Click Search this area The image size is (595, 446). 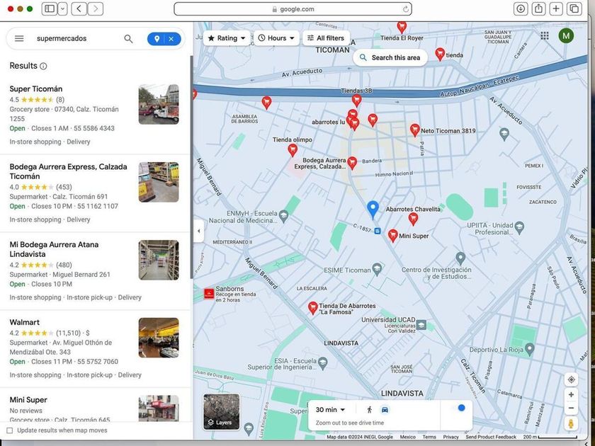pyautogui.click(x=390, y=57)
